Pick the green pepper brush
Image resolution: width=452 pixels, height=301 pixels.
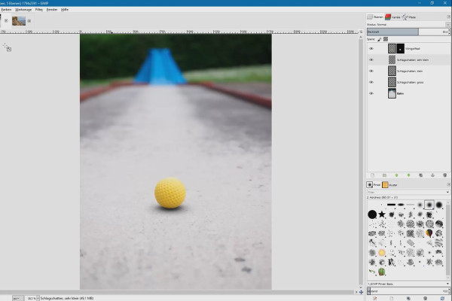coord(382,272)
